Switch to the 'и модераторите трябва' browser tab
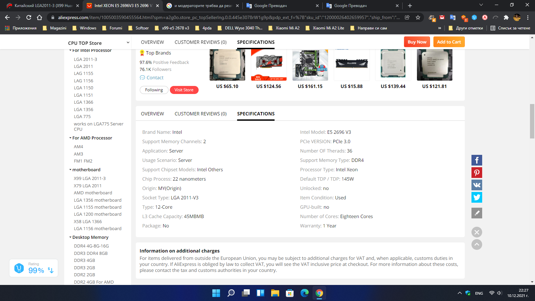This screenshot has width=535, height=301. (203, 6)
